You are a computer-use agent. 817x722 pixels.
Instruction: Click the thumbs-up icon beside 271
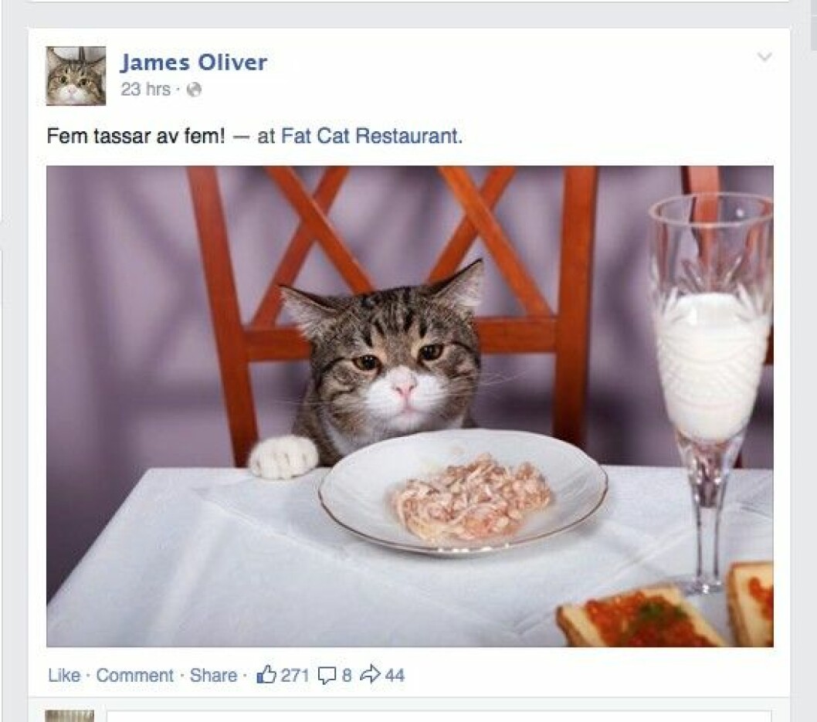point(266,674)
